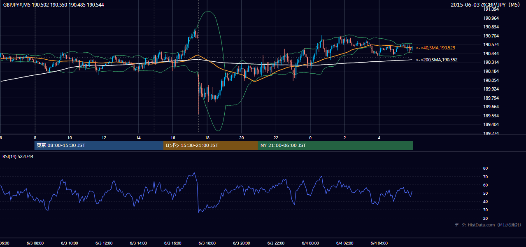Click the 190.314 price axis label

(491, 63)
